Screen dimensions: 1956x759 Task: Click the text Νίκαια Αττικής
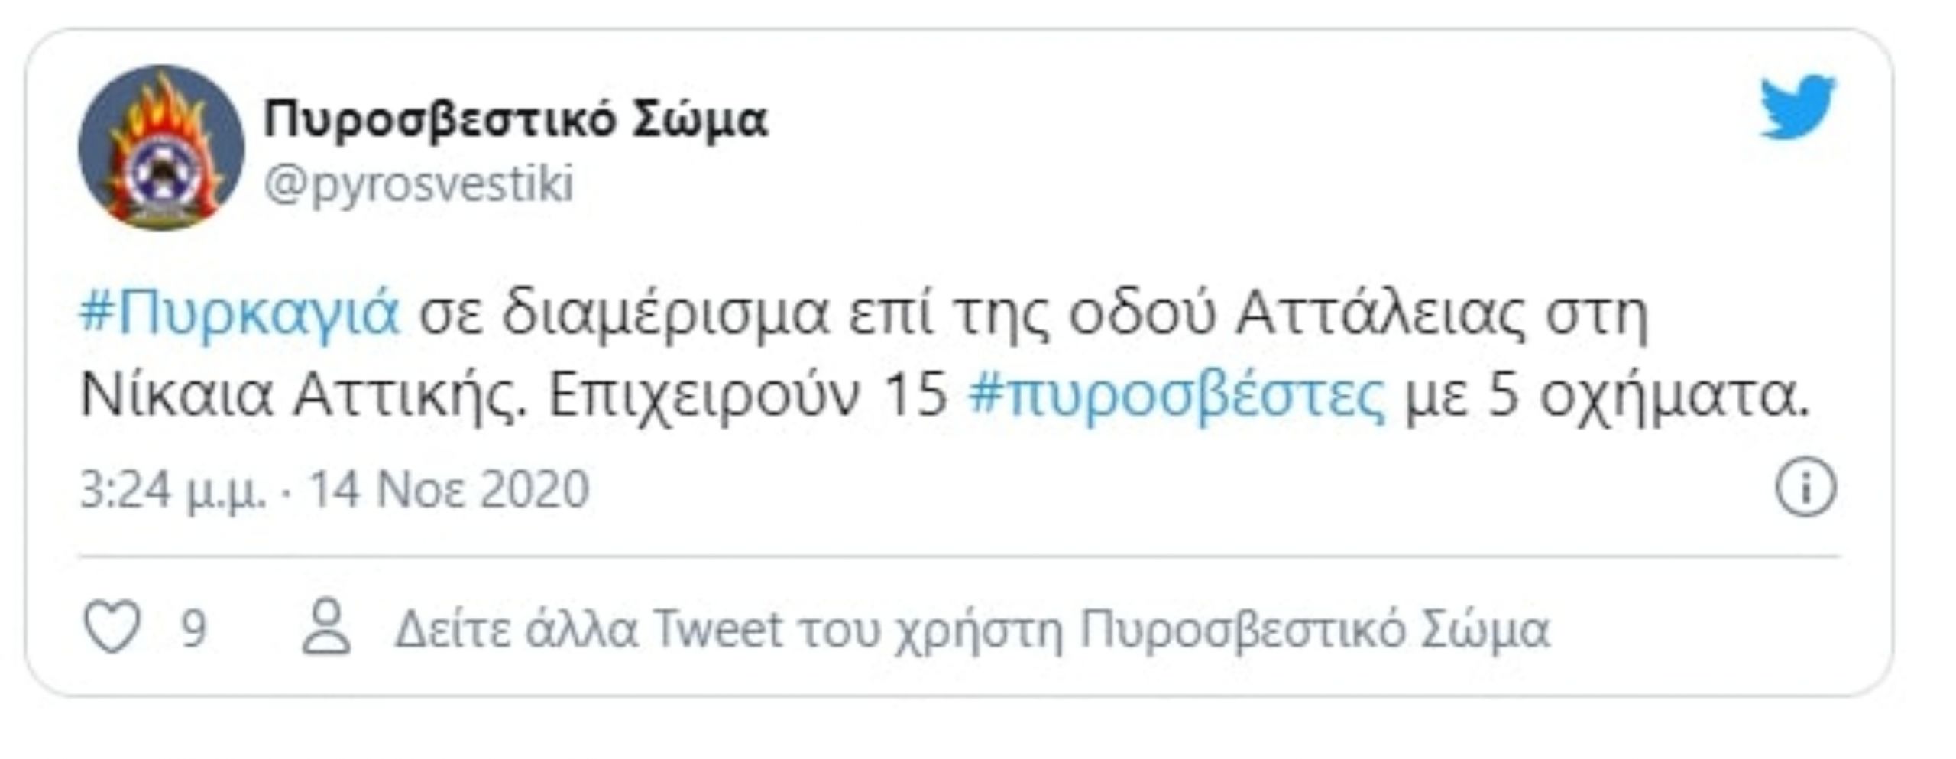pyautogui.click(x=304, y=398)
